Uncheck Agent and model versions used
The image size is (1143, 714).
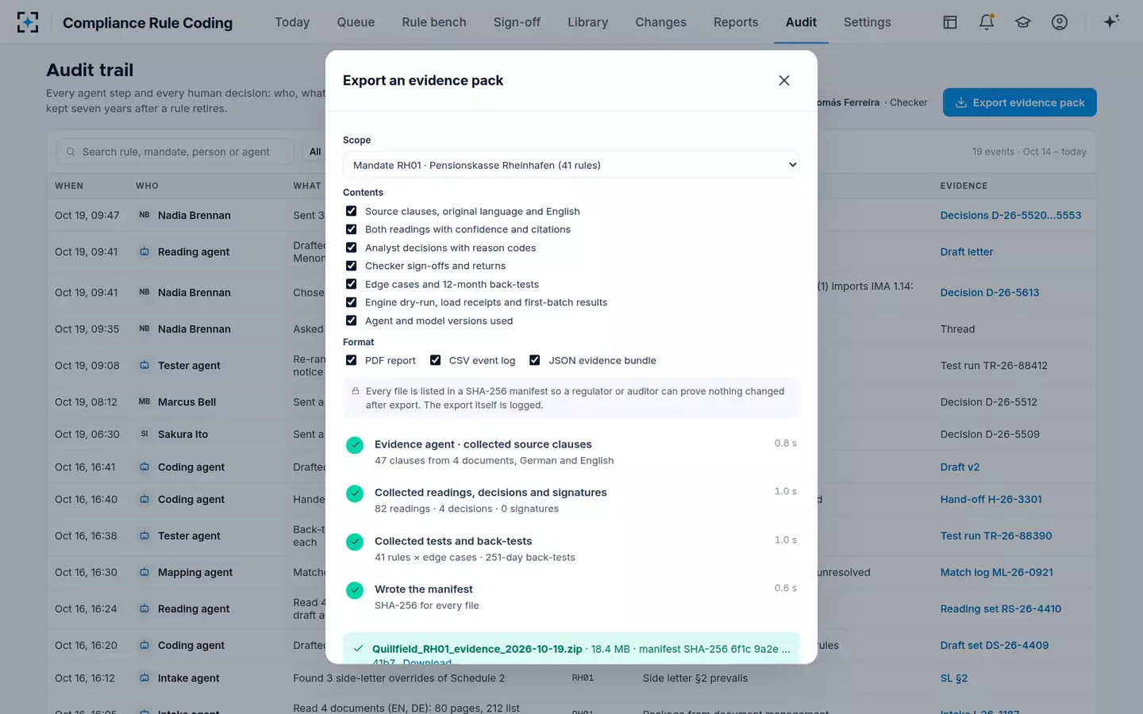351,321
